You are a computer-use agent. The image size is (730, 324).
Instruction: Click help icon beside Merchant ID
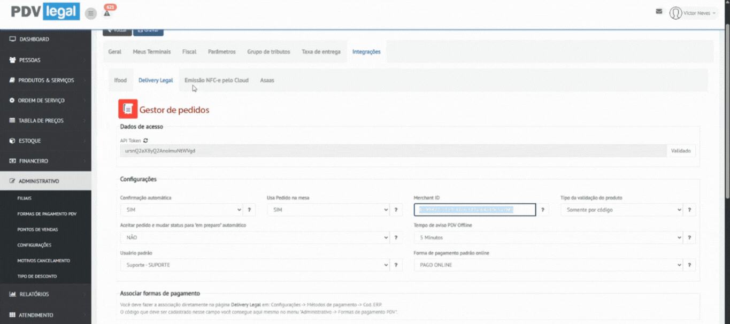pyautogui.click(x=542, y=210)
